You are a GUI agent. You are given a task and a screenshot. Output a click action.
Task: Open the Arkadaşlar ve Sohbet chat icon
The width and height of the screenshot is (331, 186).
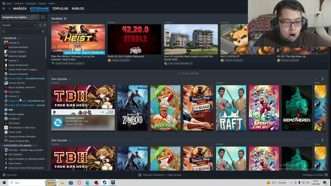(326, 175)
